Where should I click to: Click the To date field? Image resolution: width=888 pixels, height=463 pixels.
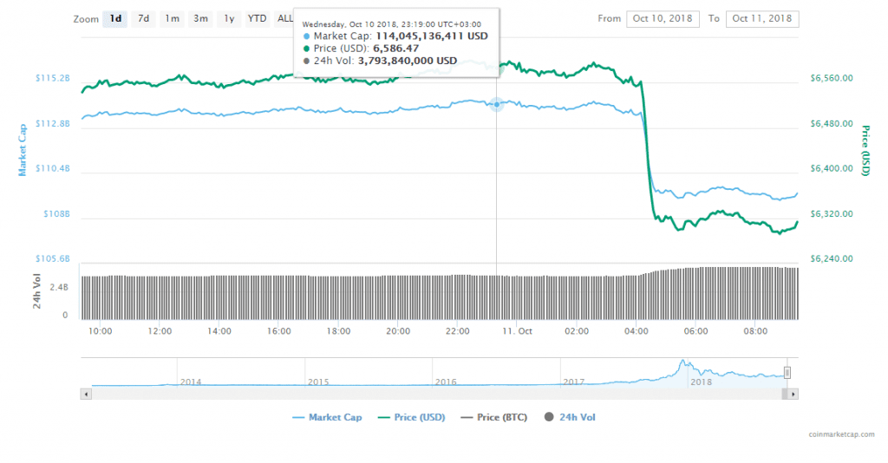[x=763, y=18]
